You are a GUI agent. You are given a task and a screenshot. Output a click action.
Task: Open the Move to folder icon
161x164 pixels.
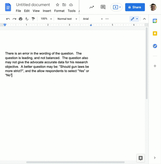pos(64,5)
